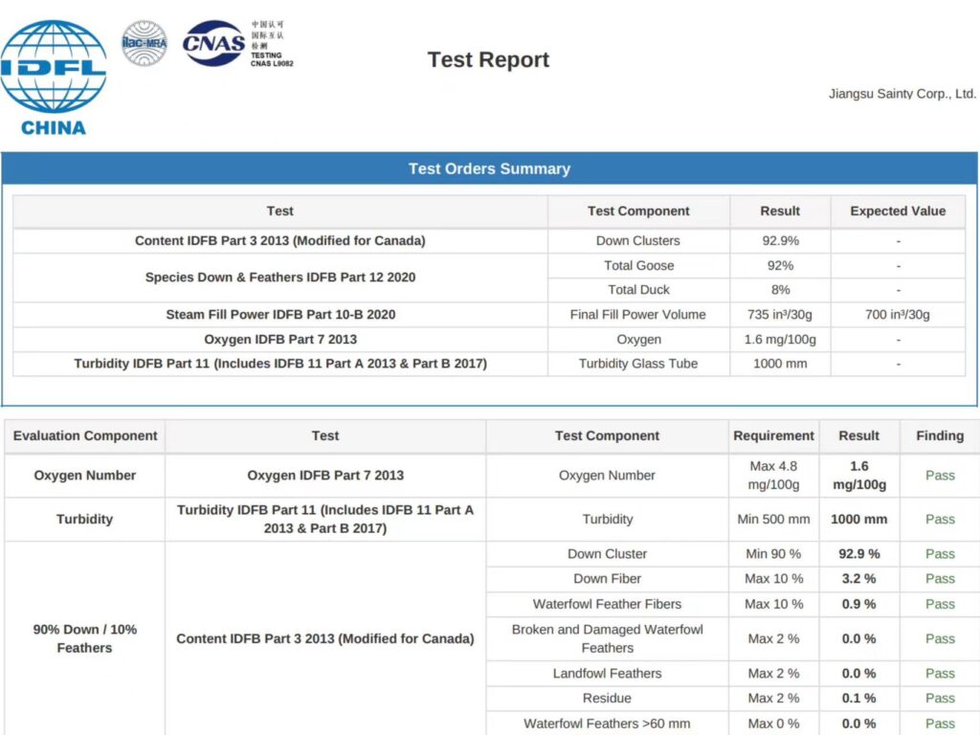Click the Test Report title
This screenshot has height=735, width=980.
[x=488, y=59]
